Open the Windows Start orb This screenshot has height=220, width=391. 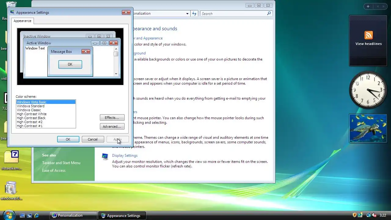click(9, 215)
